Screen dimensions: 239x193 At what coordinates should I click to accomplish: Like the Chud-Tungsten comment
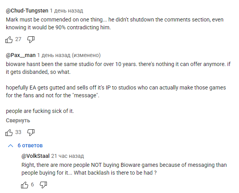9,39
